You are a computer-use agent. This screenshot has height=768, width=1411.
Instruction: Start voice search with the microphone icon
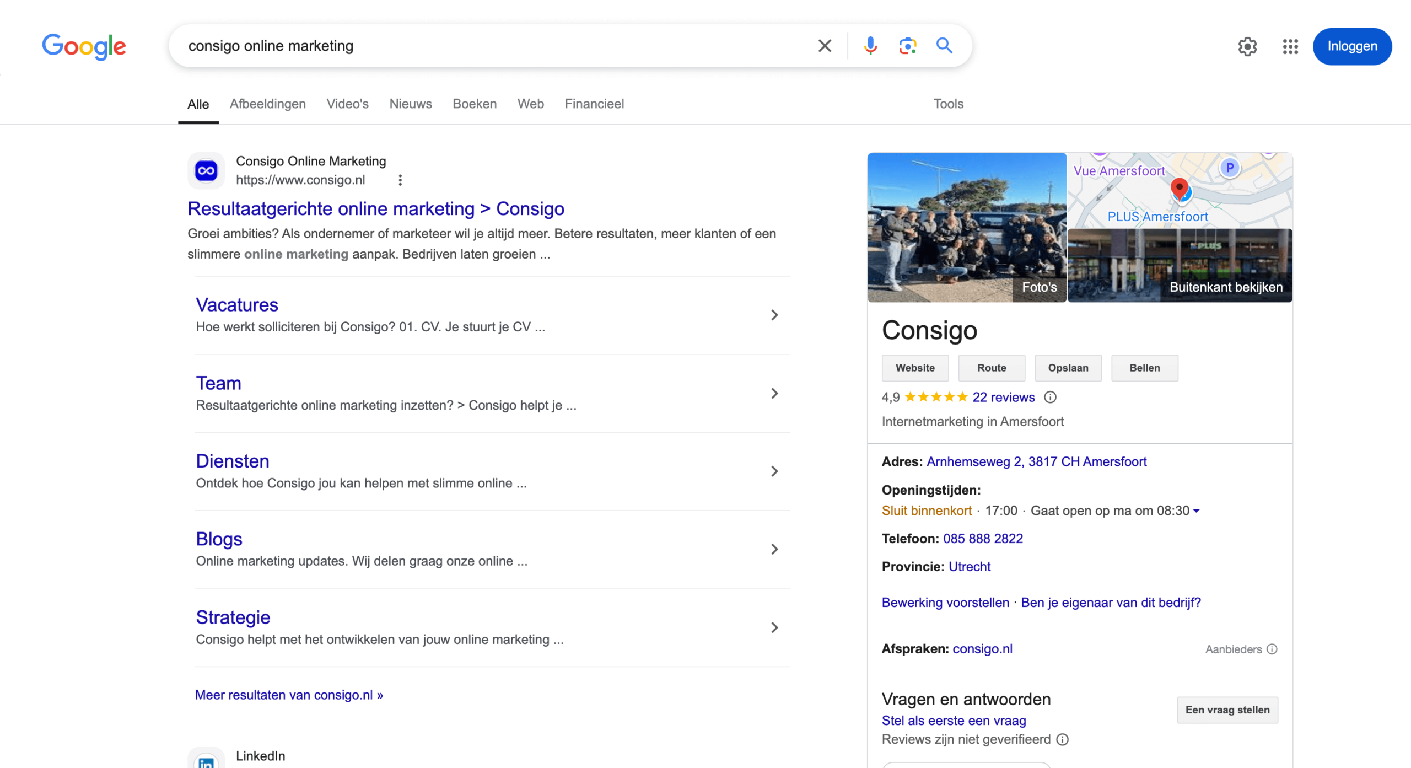coord(870,46)
